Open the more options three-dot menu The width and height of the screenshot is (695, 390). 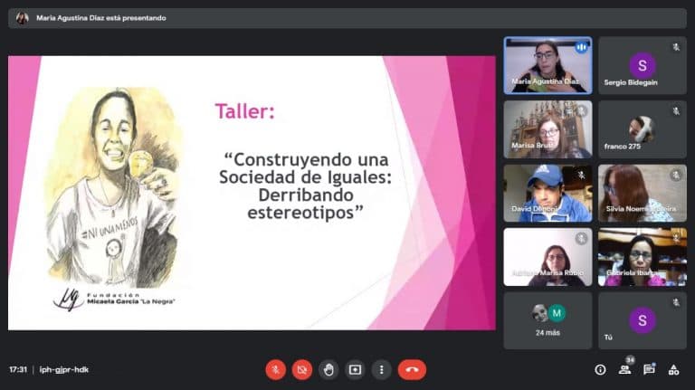(381, 369)
